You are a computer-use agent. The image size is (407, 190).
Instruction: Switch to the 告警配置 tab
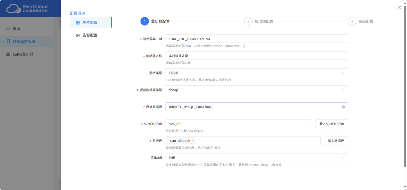point(90,35)
